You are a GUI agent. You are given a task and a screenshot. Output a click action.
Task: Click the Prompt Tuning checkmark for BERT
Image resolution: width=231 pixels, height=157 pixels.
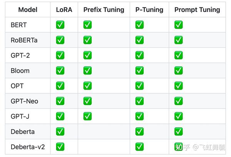(179, 25)
